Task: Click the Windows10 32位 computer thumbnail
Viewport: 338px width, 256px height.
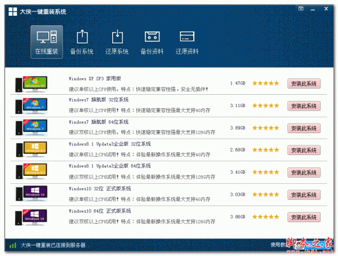Action: tap(31, 193)
